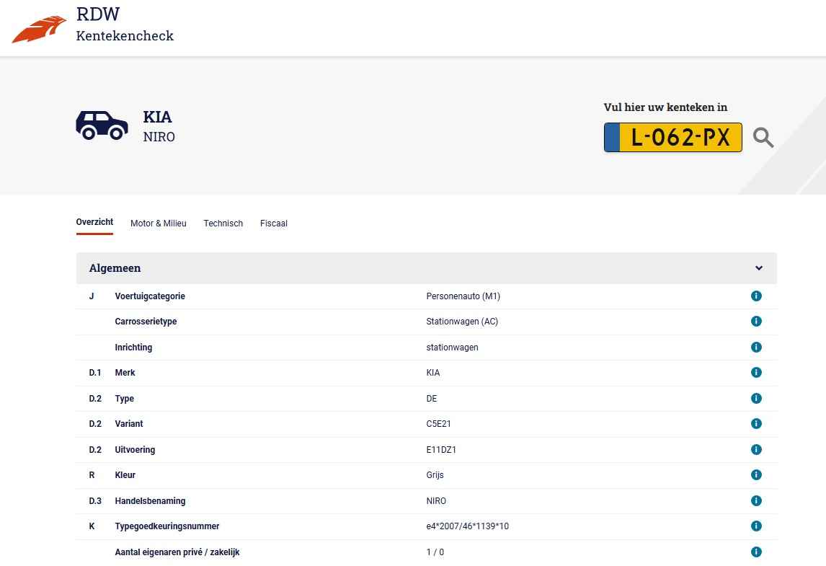
Task: Switch to the Motor & Milieu tab
Action: click(x=158, y=223)
